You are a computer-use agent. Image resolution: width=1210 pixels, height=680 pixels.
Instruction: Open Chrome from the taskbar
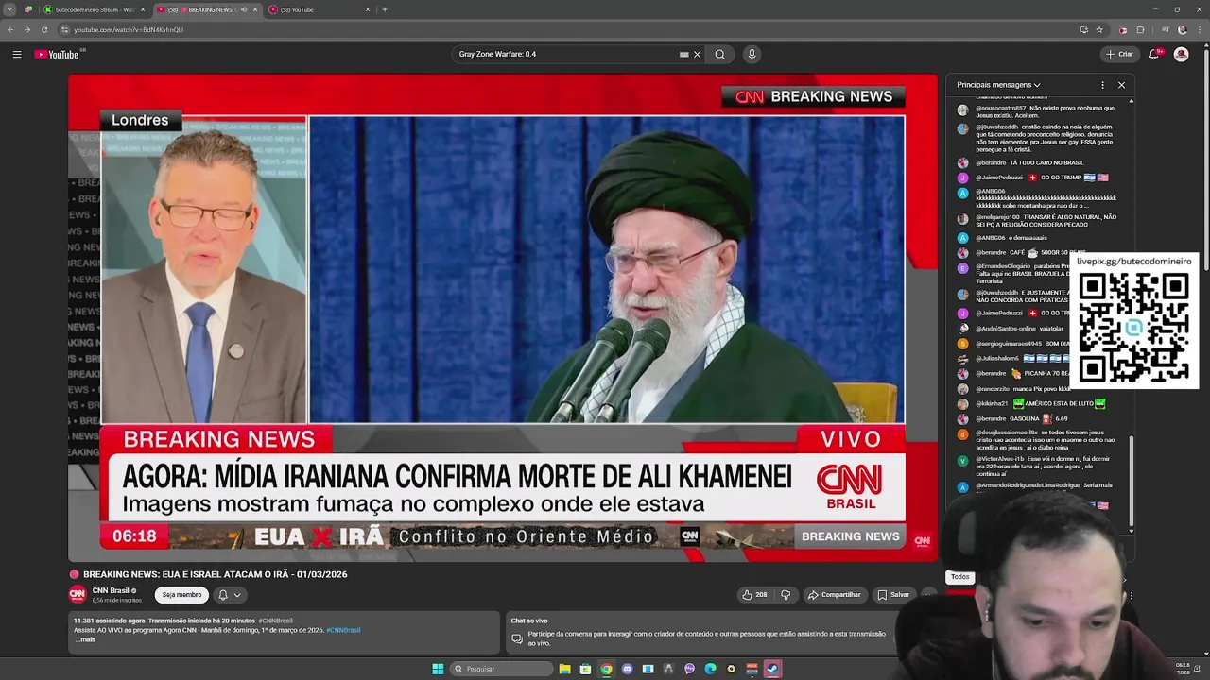607,669
